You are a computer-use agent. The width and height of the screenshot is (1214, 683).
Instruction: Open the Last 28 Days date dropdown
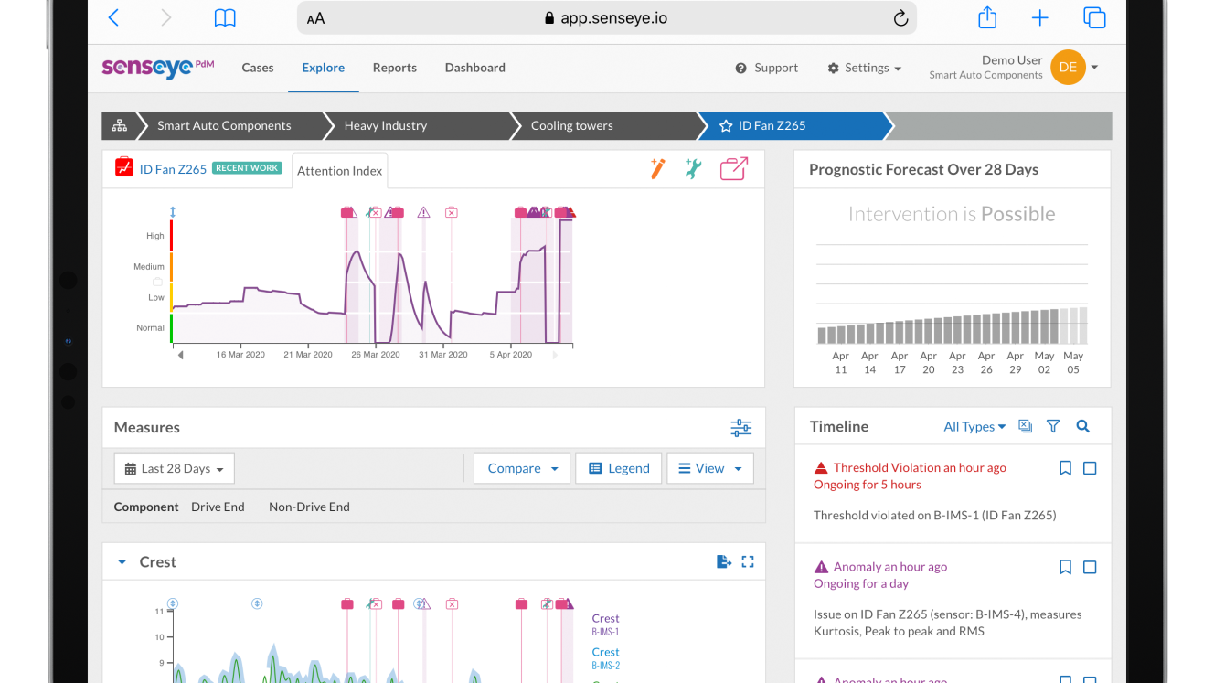click(175, 468)
